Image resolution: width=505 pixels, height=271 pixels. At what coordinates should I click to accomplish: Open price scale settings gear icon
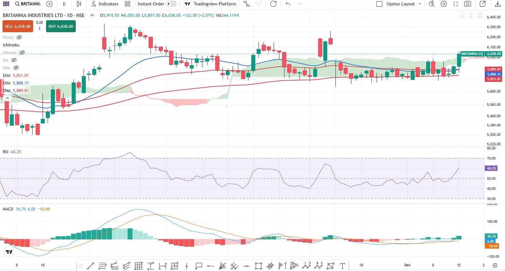tap(495, 265)
